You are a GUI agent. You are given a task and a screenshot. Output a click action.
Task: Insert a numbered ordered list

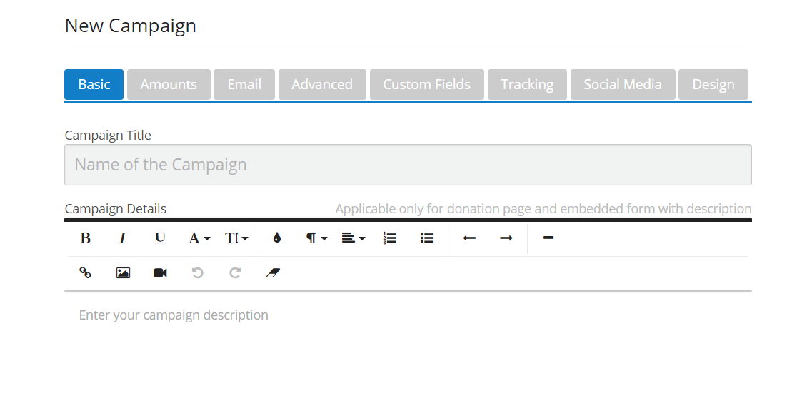(389, 238)
